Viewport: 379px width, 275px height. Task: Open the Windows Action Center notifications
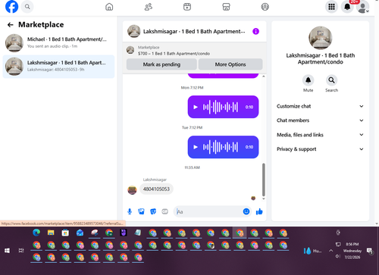tap(370, 251)
